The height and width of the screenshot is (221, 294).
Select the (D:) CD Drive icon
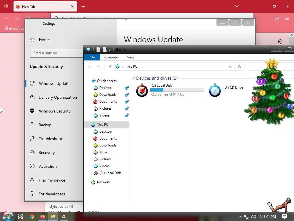tap(215, 90)
